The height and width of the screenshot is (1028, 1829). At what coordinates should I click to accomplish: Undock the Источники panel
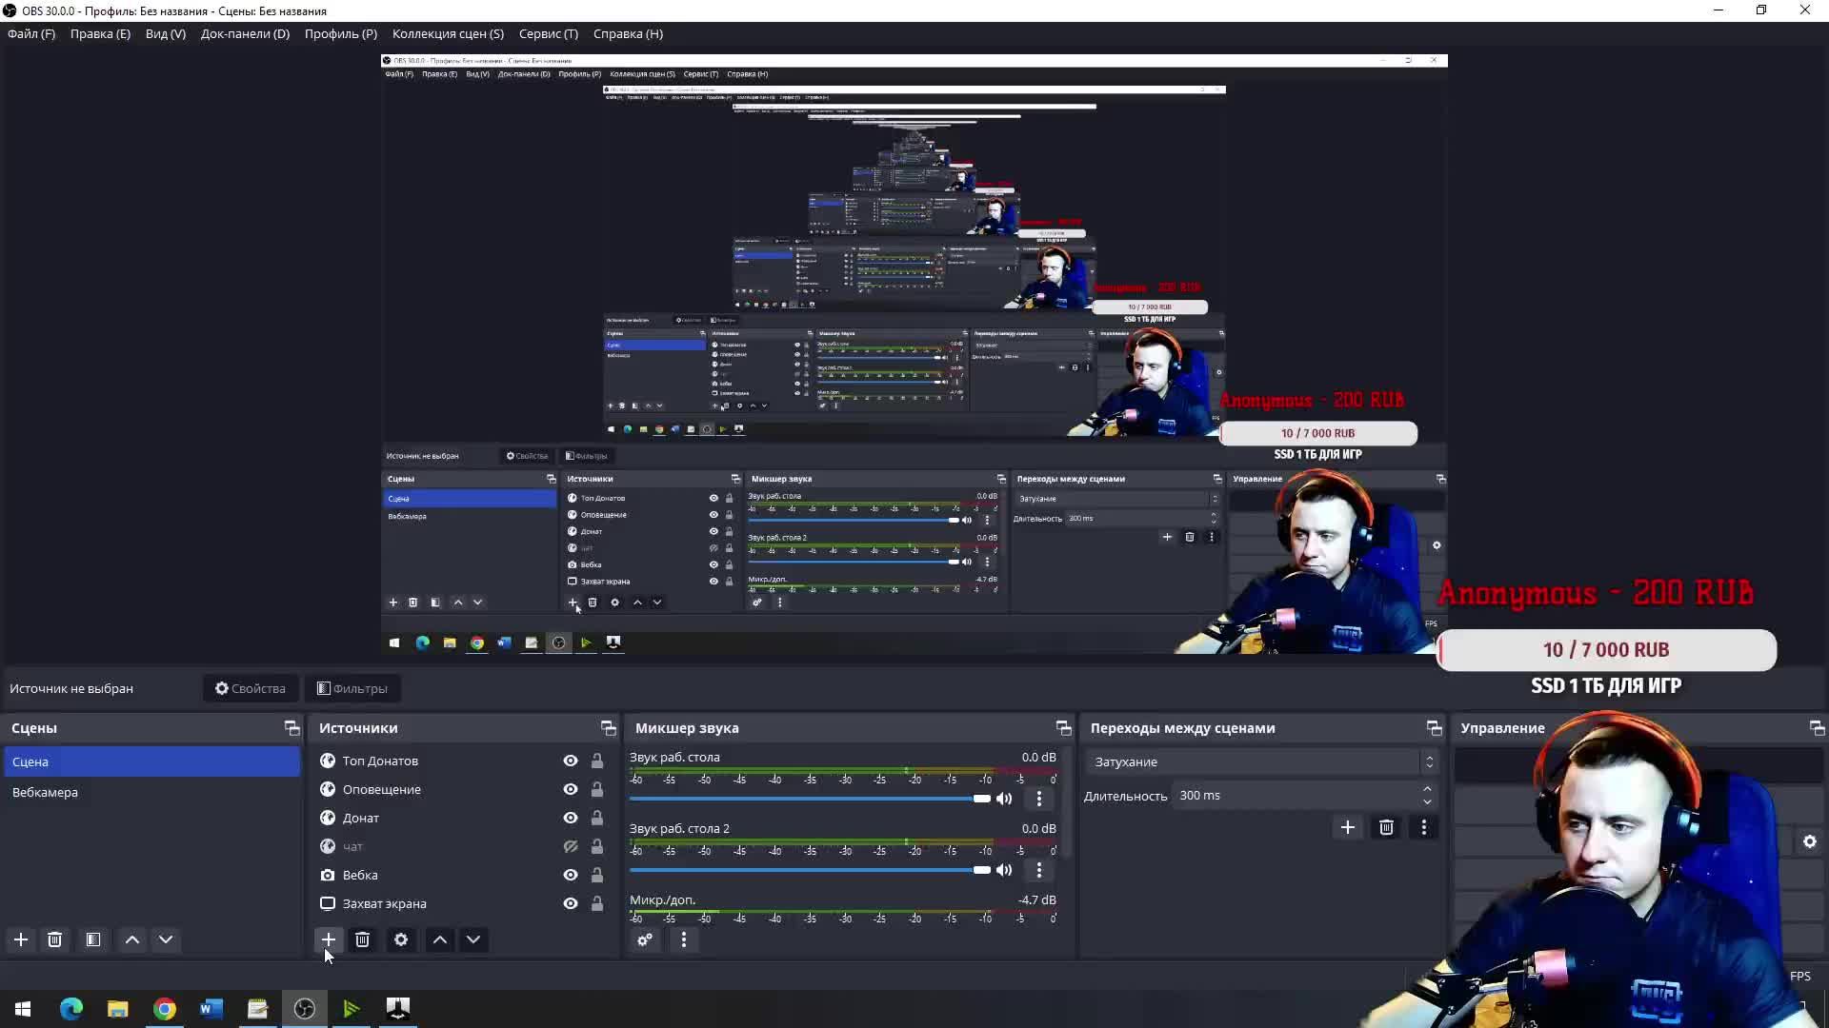pyautogui.click(x=608, y=728)
